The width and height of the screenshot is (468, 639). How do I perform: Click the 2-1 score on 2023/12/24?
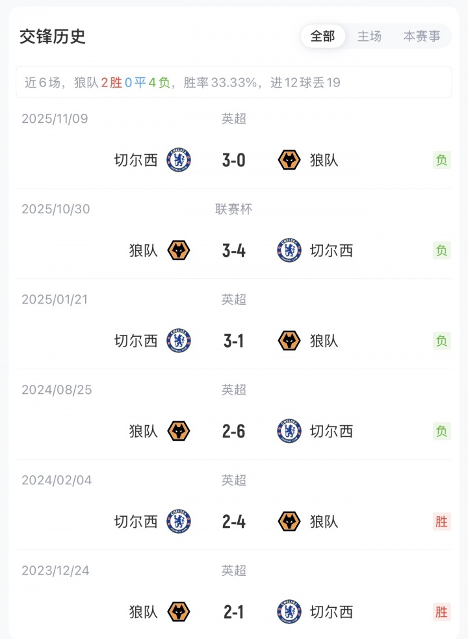[234, 612]
